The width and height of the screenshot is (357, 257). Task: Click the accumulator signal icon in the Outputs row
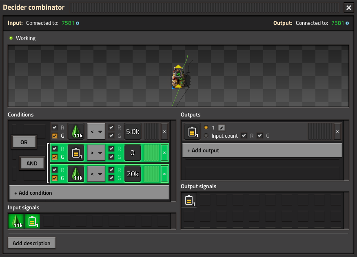click(x=192, y=132)
